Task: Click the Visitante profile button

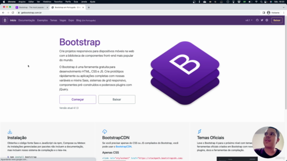Action: [x=273, y=13]
